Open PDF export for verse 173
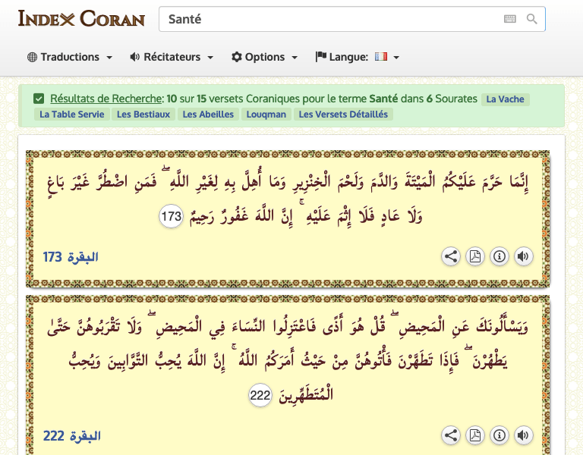The width and height of the screenshot is (583, 455). coord(475,256)
